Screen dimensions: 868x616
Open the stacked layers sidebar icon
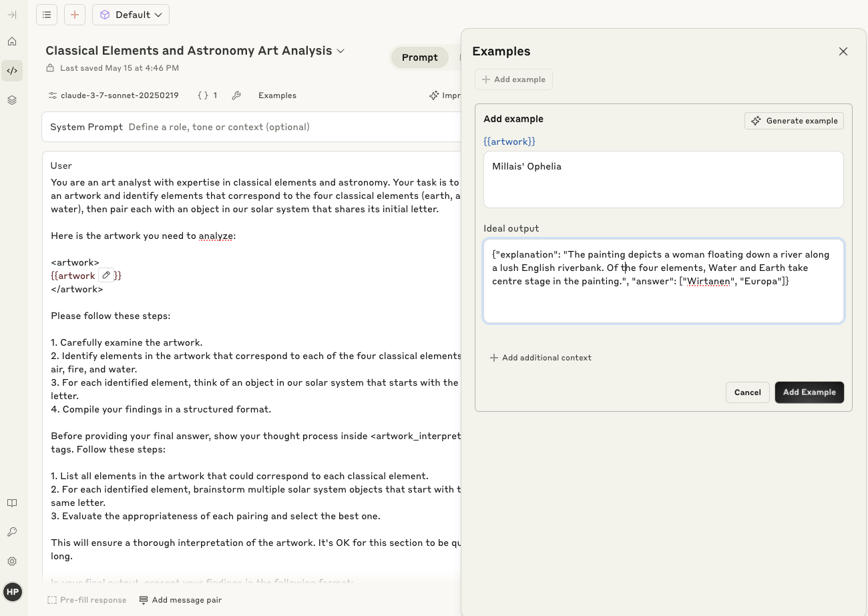click(x=12, y=100)
